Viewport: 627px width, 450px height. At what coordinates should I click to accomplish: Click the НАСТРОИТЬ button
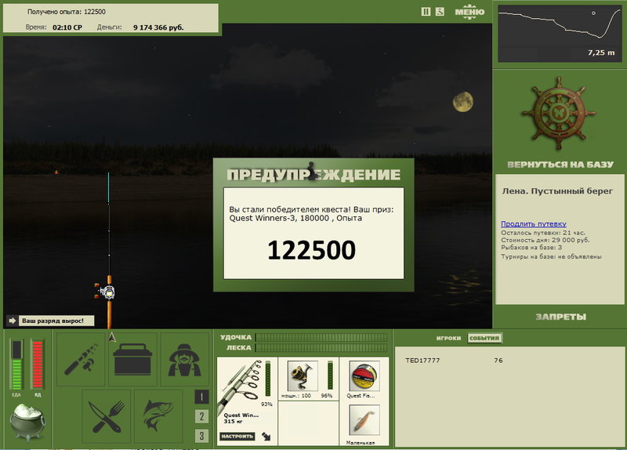tap(237, 437)
